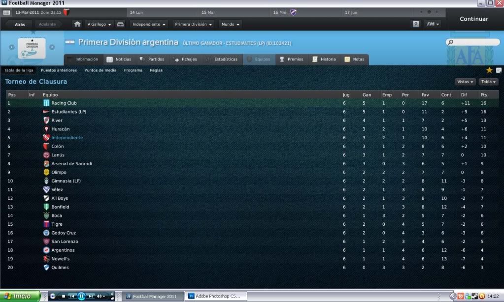Click the Vélez club badge

tap(46, 190)
